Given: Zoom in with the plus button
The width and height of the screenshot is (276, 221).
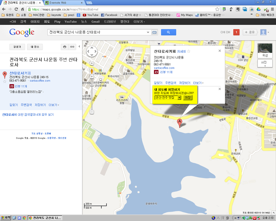Looking at the screenshot, I should tap(92, 77).
